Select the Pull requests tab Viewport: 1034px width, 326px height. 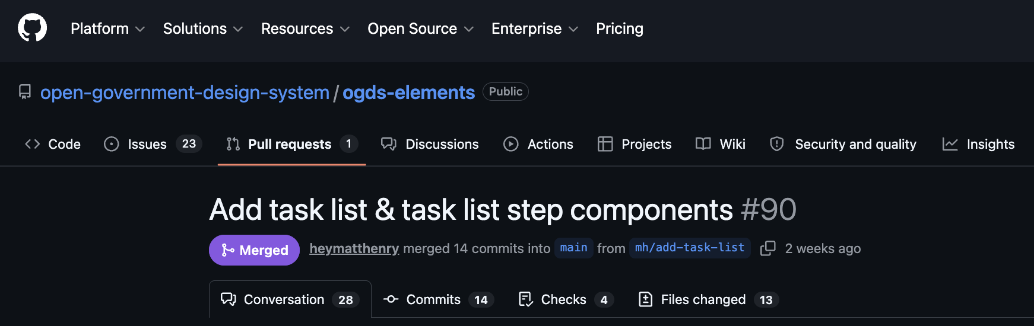coord(292,144)
